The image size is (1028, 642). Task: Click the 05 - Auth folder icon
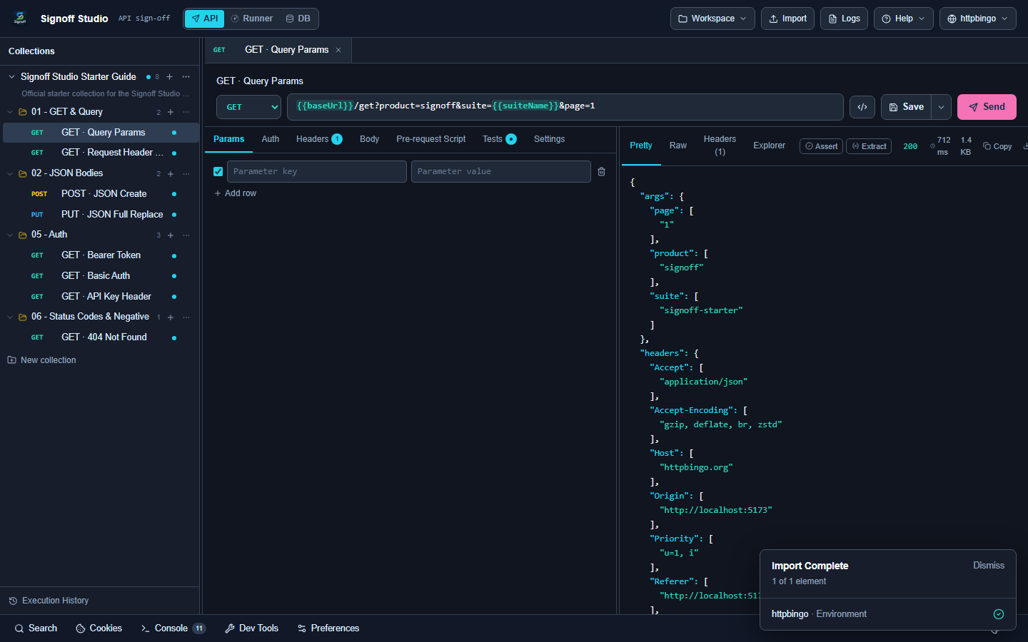click(x=23, y=235)
